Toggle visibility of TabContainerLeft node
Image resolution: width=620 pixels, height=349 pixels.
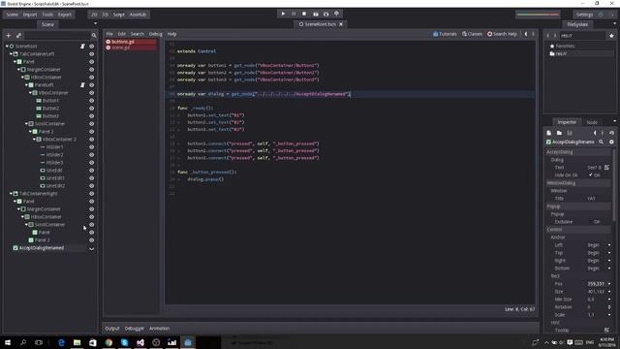click(92, 54)
